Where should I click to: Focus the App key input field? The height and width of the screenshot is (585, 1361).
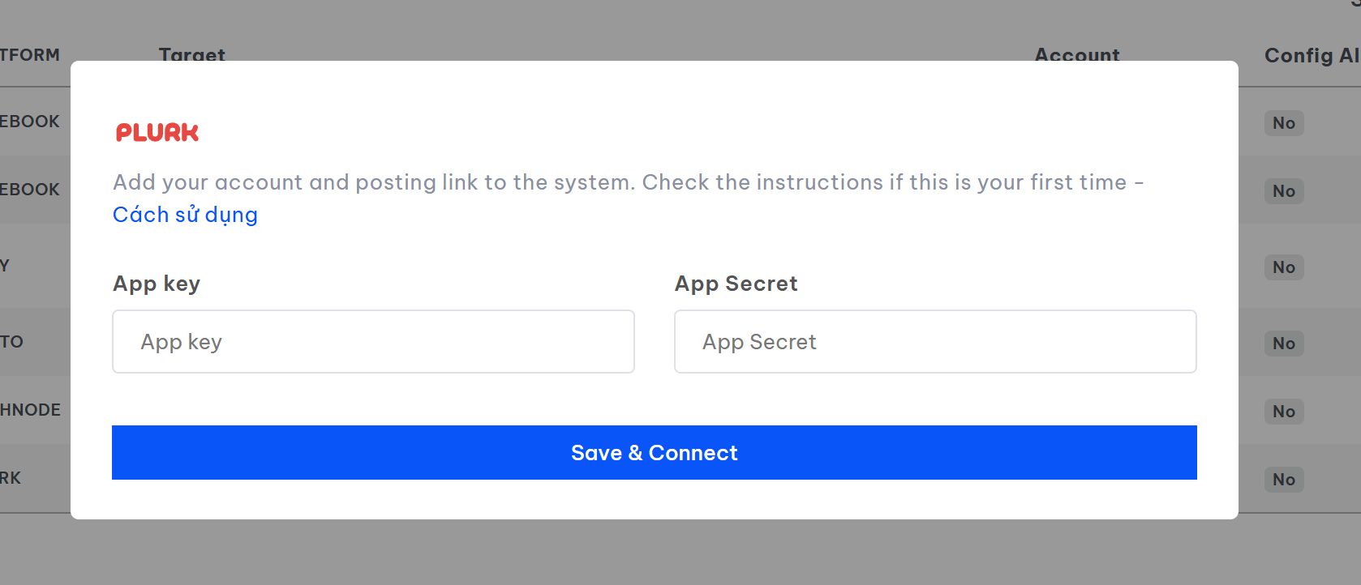pyautogui.click(x=373, y=342)
